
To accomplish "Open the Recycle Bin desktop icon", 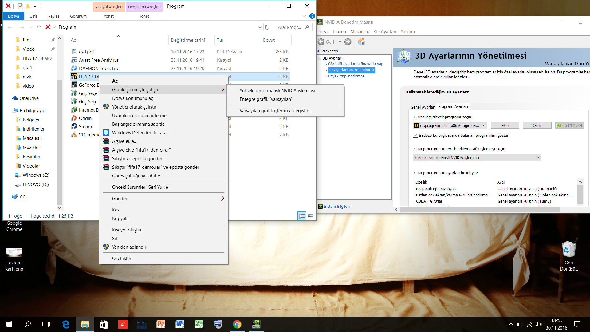I will point(569,256).
